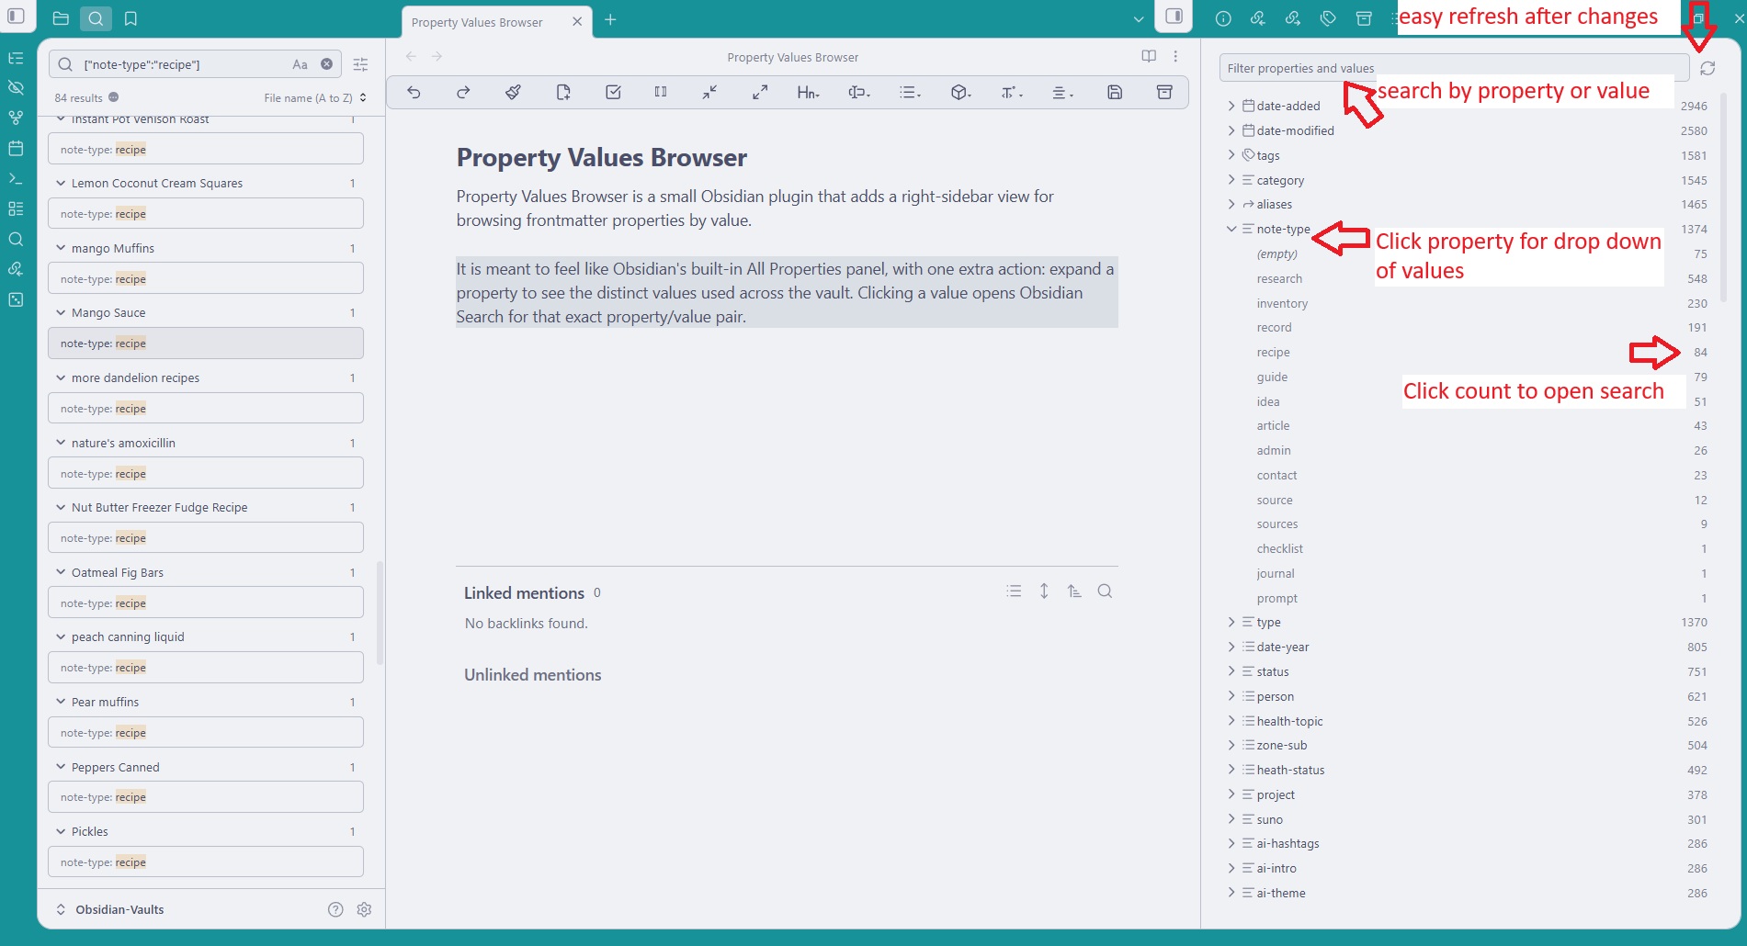This screenshot has width=1747, height=946.
Task: Open the outgoing links tab in right sidebar
Action: (x=1293, y=18)
